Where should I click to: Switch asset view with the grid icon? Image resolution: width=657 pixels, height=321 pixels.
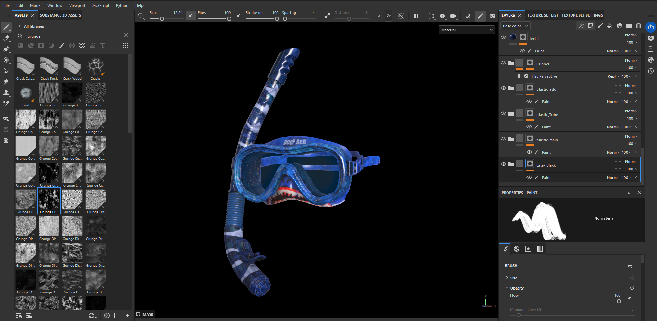(126, 46)
